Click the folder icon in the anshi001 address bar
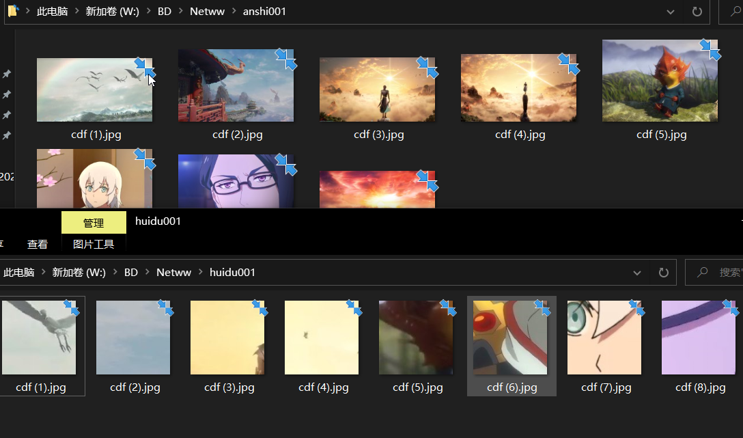 click(x=13, y=10)
